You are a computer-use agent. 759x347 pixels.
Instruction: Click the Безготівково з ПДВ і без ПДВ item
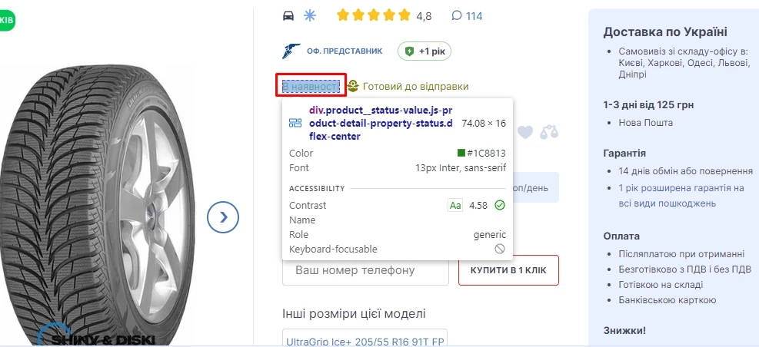(684, 269)
